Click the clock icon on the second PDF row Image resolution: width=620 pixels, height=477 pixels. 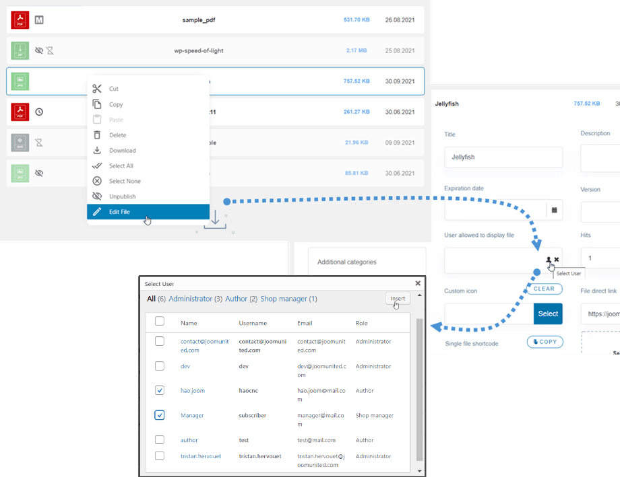coord(39,112)
